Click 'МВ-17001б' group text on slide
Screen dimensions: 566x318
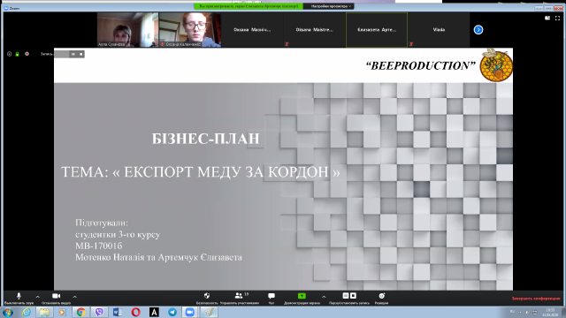tap(99, 246)
